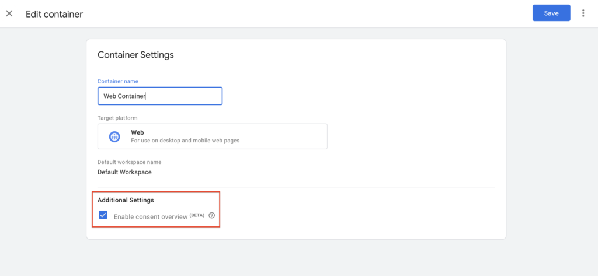Click the Save button
The height and width of the screenshot is (276, 598).
click(551, 13)
